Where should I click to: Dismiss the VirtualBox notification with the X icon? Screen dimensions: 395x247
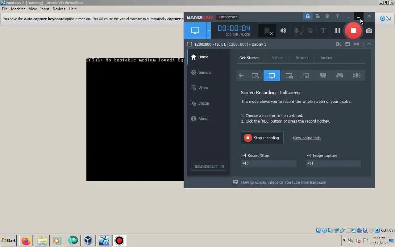click(x=382, y=19)
